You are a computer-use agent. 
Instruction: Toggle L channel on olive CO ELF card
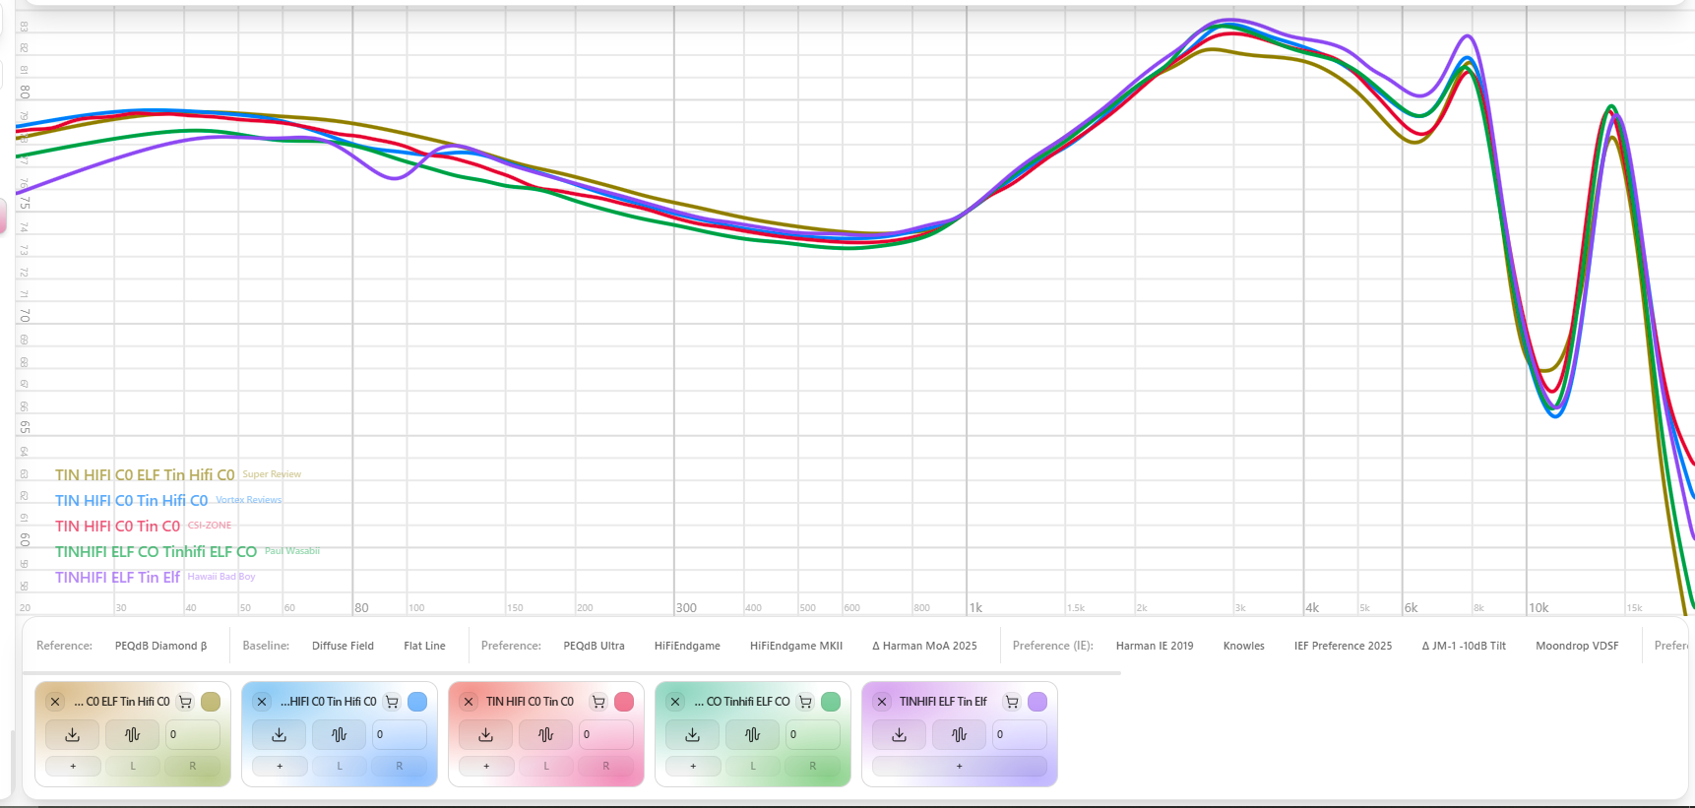click(133, 766)
